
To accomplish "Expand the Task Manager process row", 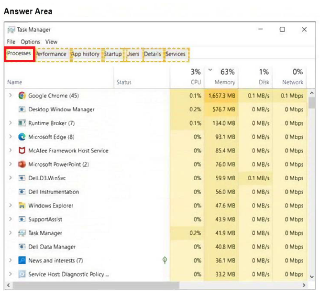I will click(10, 233).
